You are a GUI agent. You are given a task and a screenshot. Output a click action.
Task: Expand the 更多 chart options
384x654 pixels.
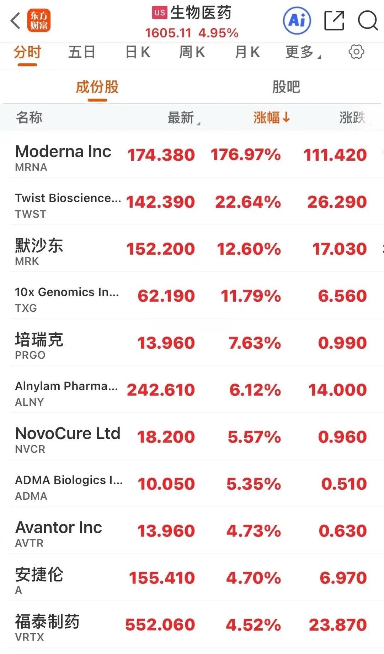[x=303, y=52]
